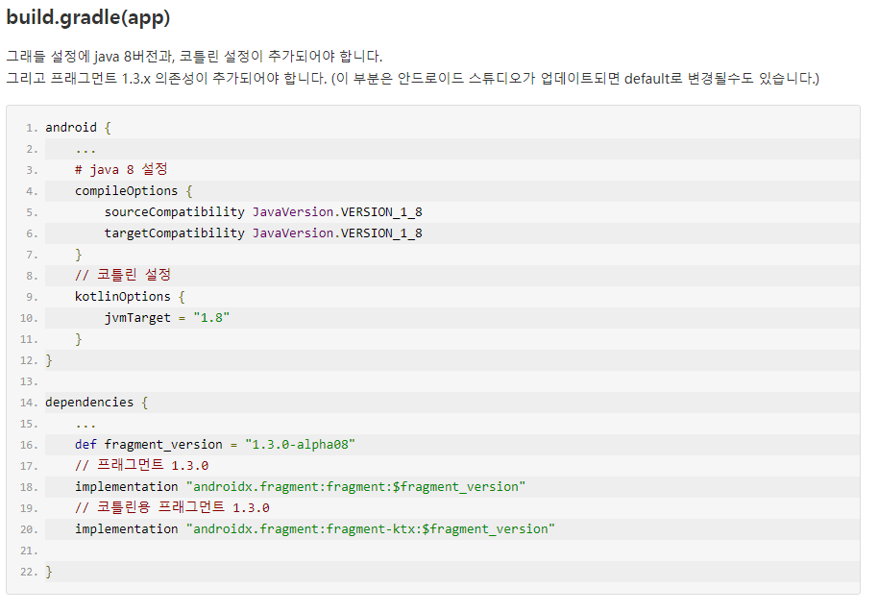The width and height of the screenshot is (879, 612).
Task: Click the sourceCompatibility JavaVersion.VERSION_1_8 line
Action: tap(263, 212)
